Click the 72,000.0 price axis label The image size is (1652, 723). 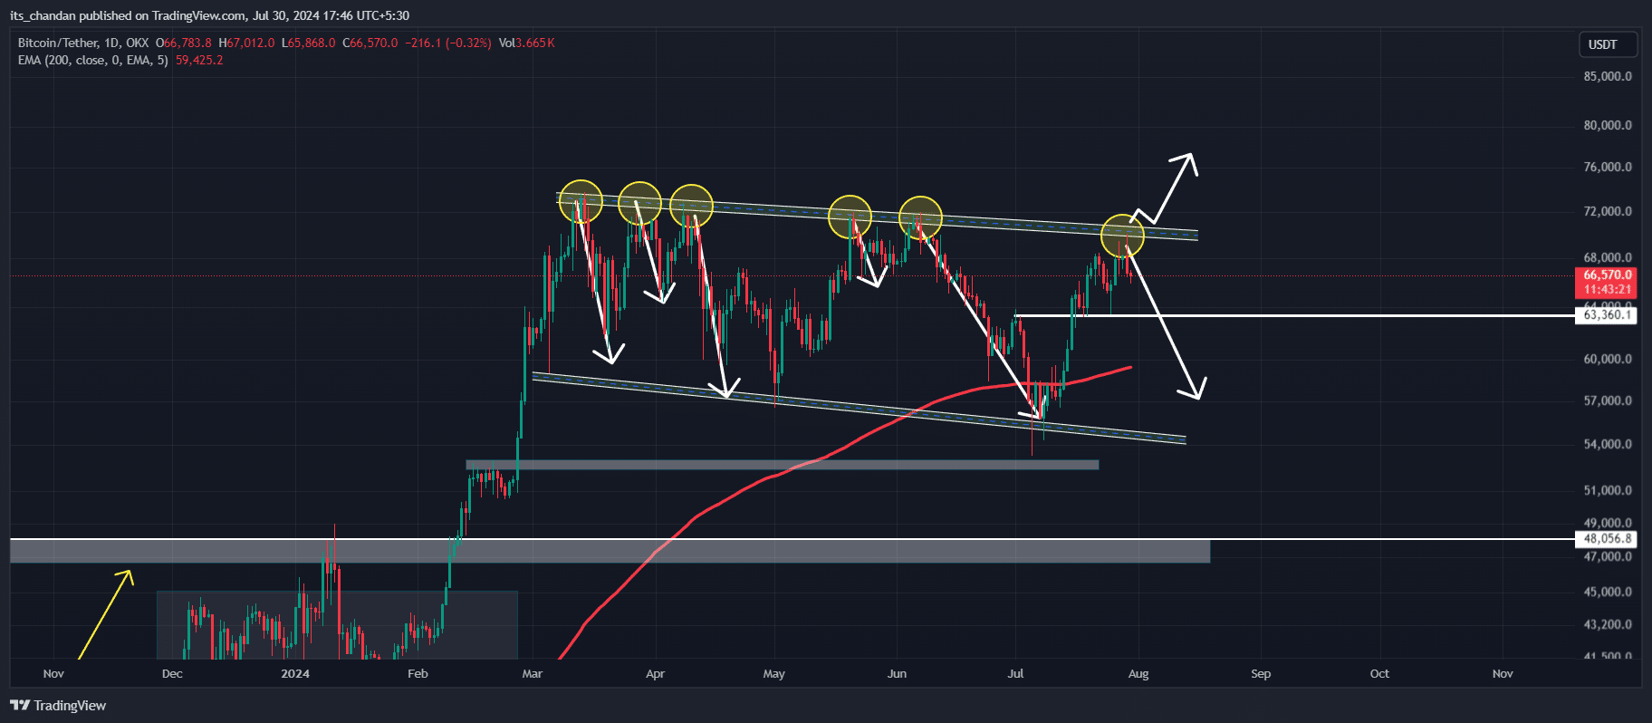coord(1608,211)
